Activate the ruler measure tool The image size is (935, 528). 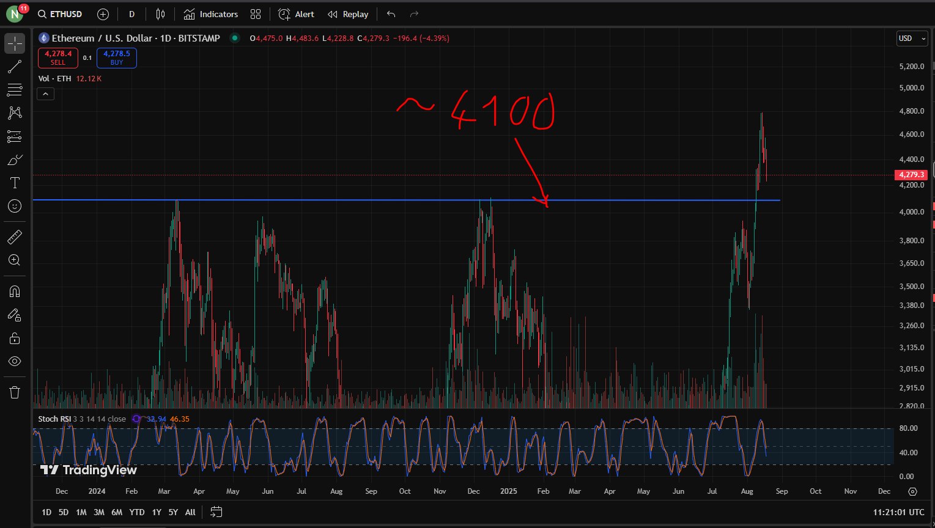pyautogui.click(x=15, y=237)
